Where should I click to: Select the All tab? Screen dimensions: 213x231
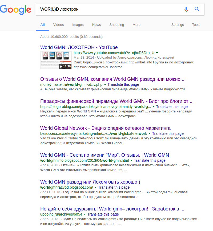tap(42, 25)
